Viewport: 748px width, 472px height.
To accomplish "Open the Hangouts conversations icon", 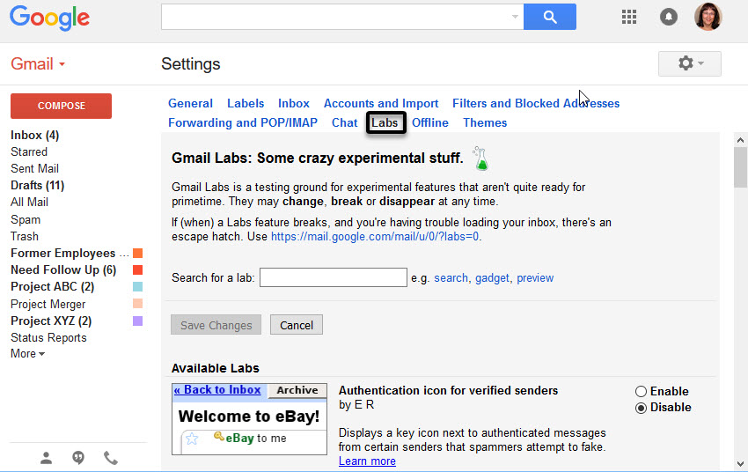I will tap(78, 457).
